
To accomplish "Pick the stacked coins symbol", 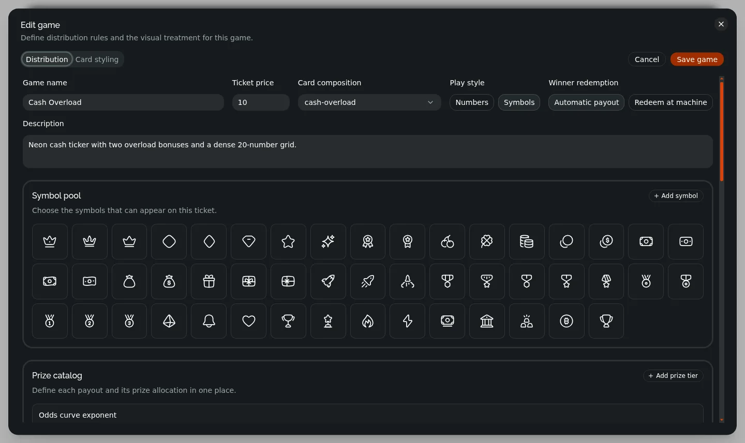I will click(527, 241).
